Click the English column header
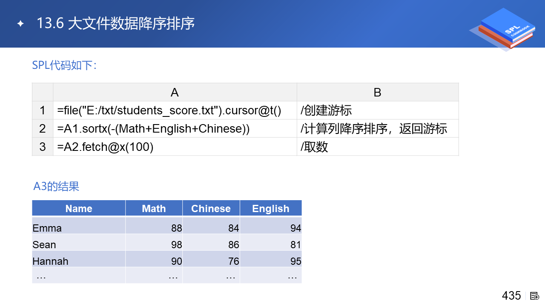This screenshot has width=545, height=306. (x=270, y=208)
